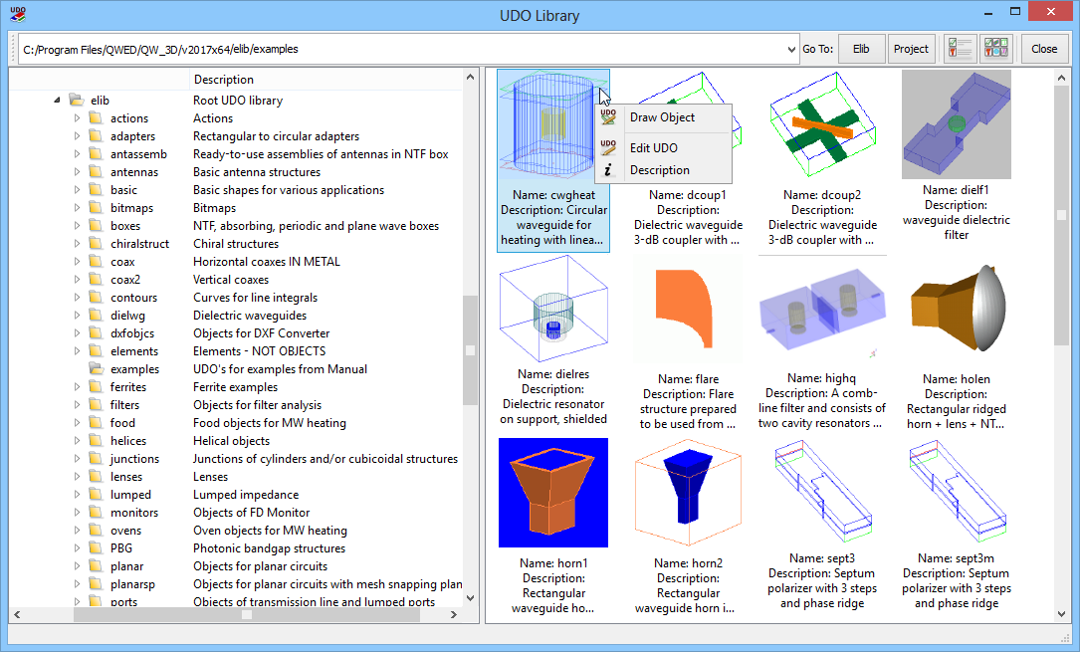Viewport: 1080px width, 652px height.
Task: Click the Description info icon
Action: point(609,170)
